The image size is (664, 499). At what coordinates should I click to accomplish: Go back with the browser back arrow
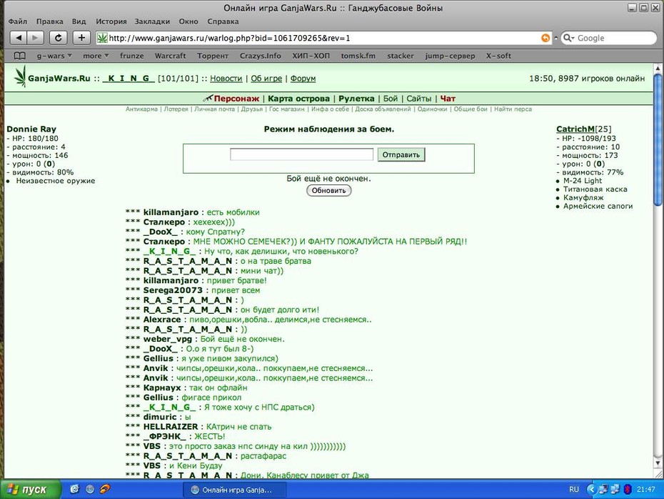pos(19,38)
